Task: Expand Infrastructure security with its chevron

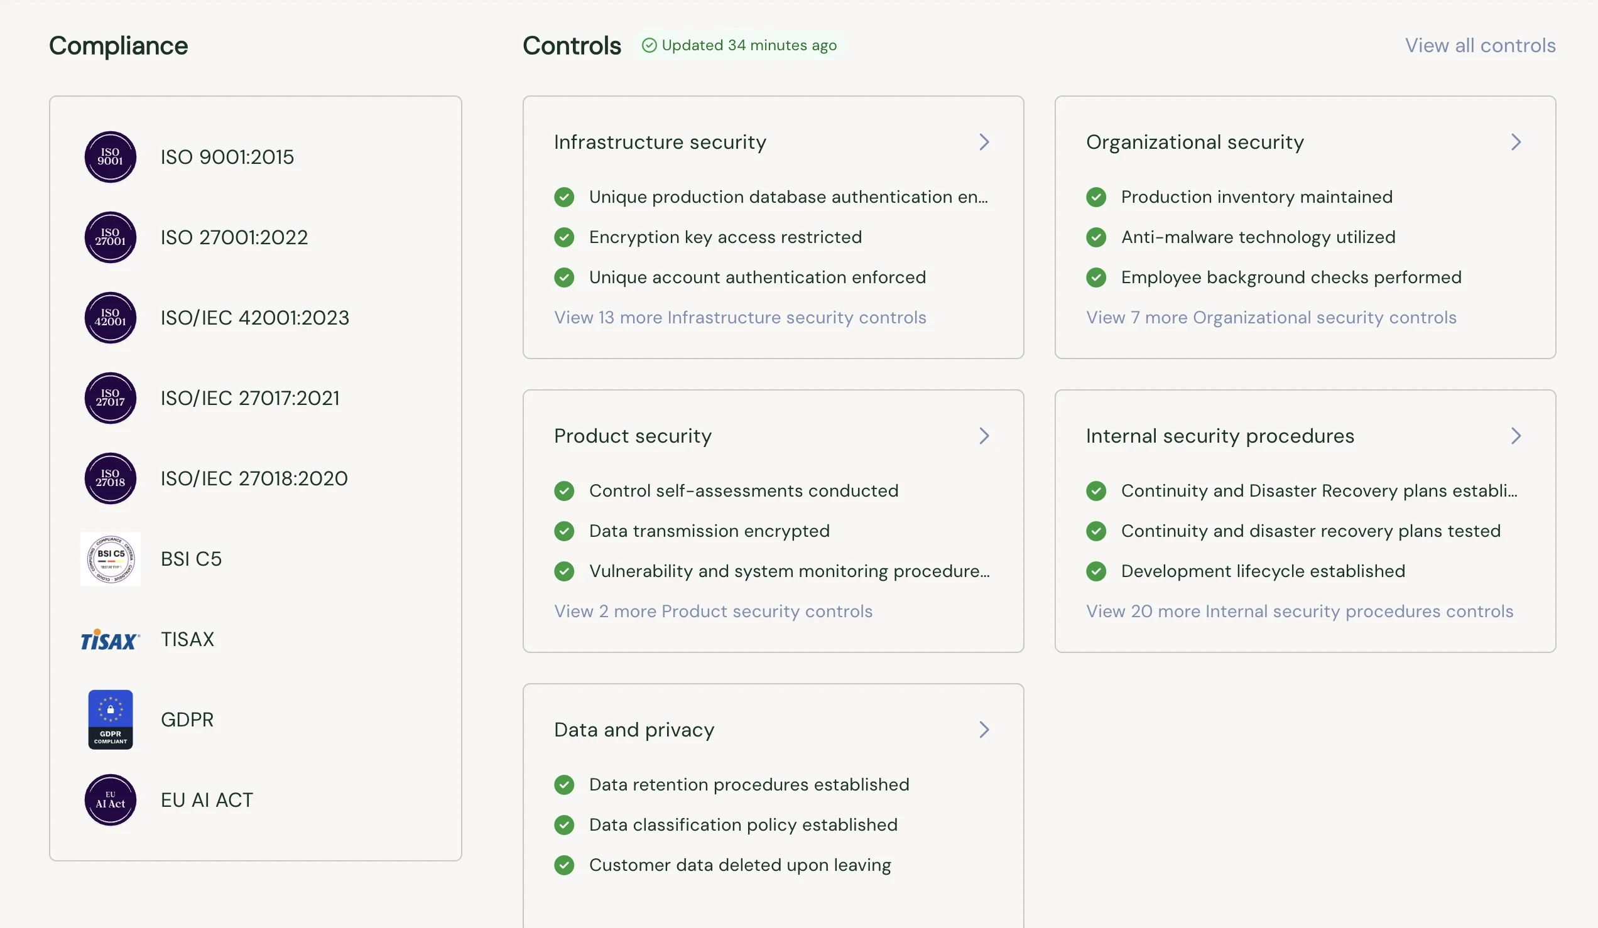Action: point(984,142)
